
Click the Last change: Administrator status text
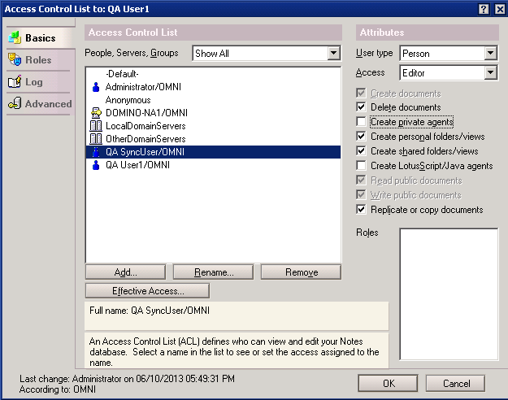(127, 378)
